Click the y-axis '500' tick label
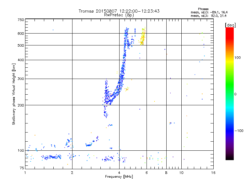Screen dimensions: 251x188 click(21, 45)
